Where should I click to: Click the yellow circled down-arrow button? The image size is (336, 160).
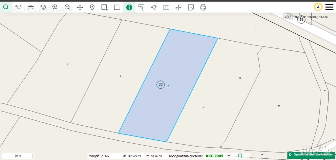point(318,7)
